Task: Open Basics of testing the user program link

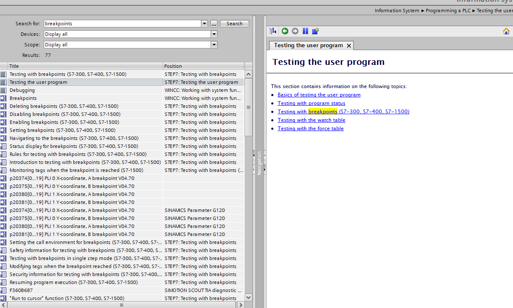Action: point(319,95)
